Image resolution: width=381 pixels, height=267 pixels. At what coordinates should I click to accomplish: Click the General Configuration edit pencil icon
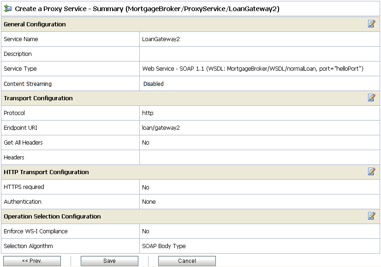[371, 24]
